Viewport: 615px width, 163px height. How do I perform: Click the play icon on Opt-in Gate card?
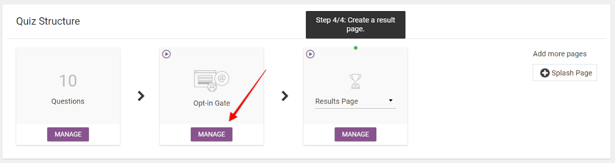tap(166, 54)
